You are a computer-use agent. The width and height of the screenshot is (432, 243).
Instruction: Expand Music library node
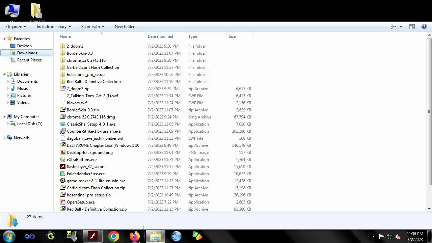coord(8,88)
